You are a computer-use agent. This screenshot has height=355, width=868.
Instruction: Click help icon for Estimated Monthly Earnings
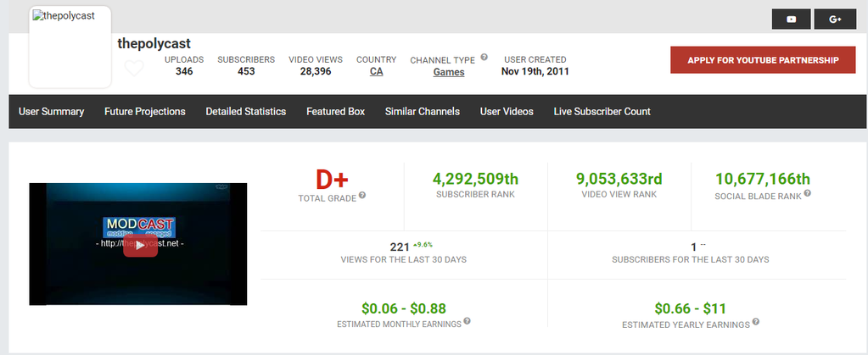click(468, 322)
